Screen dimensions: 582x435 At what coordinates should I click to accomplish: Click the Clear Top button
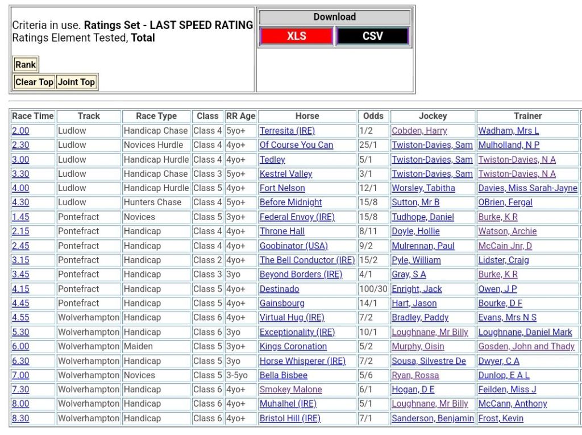click(34, 82)
